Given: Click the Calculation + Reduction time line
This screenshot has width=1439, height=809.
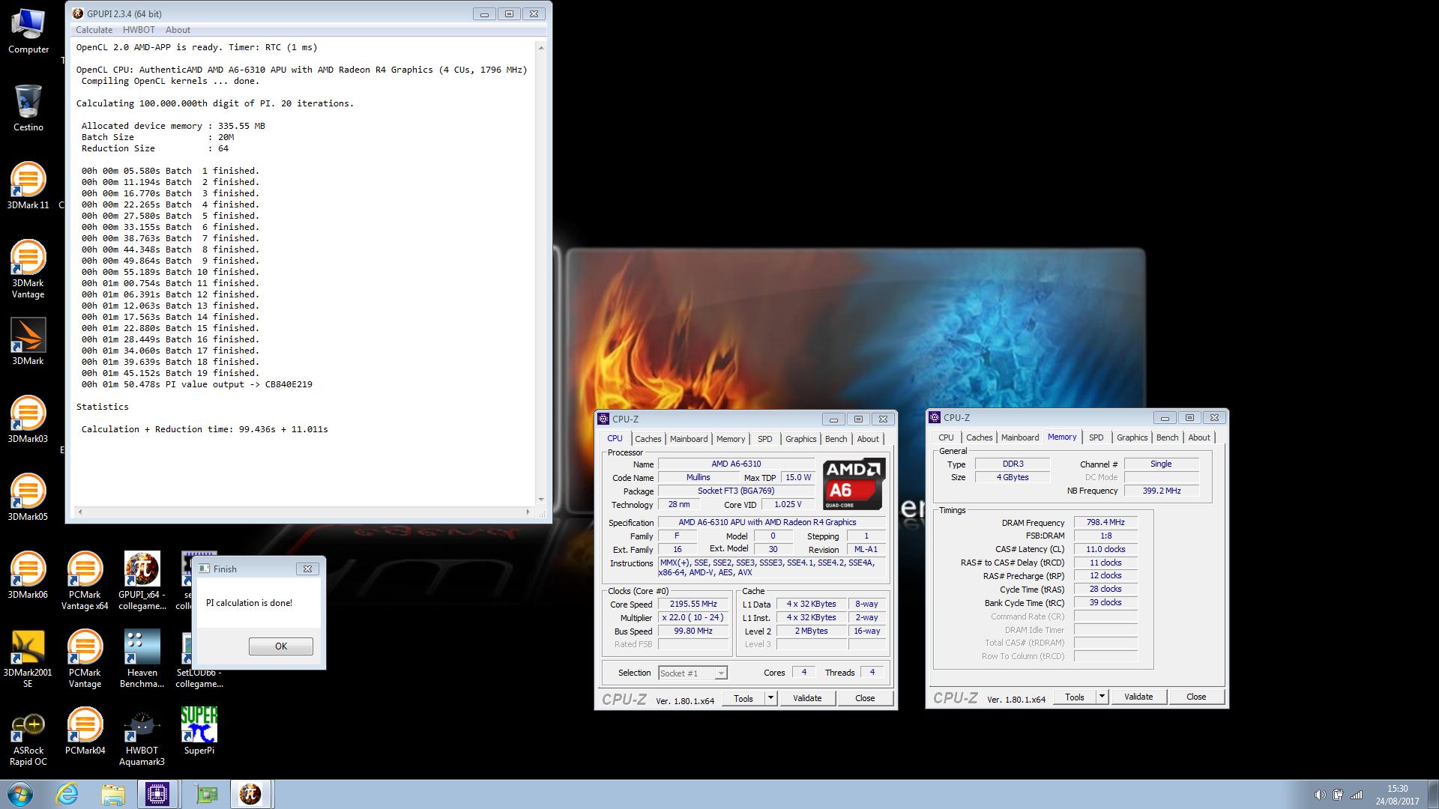Looking at the screenshot, I should click(205, 429).
